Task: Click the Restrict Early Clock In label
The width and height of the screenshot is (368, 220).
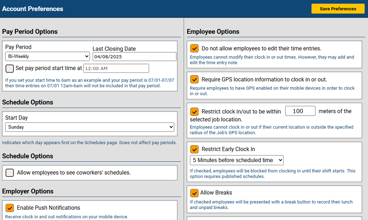Action: (x=228, y=149)
